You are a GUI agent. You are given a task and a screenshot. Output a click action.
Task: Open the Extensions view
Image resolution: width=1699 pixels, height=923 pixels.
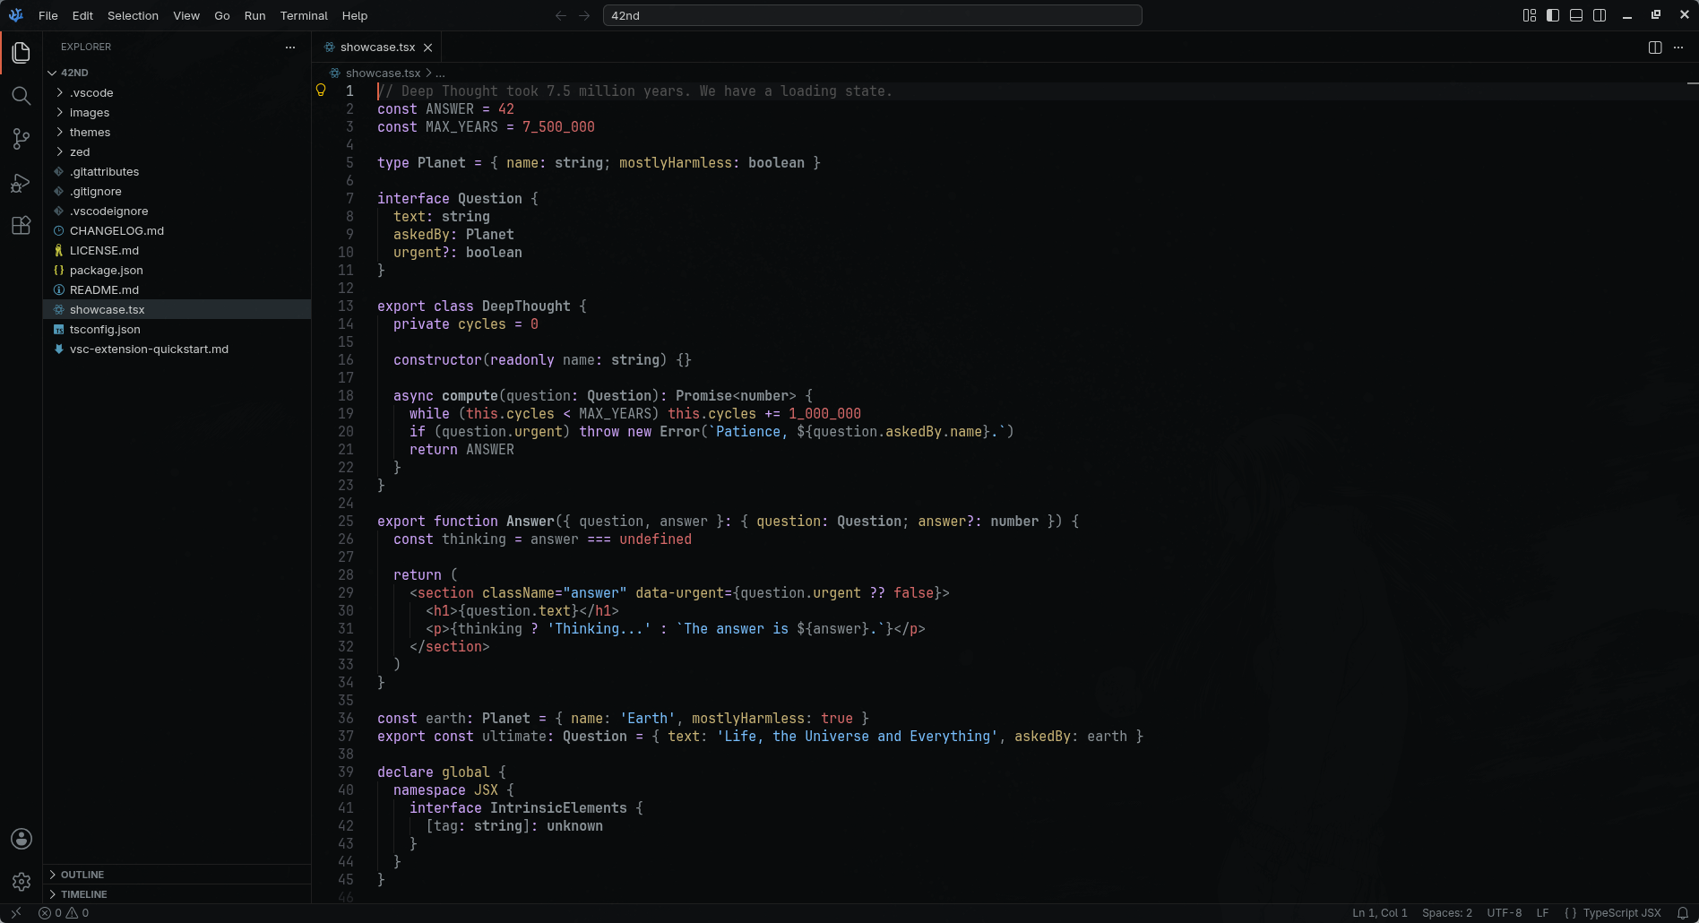22,226
